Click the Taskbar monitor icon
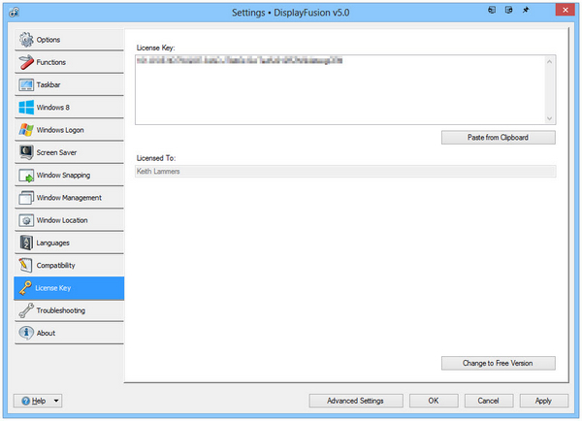The width and height of the screenshot is (582, 421). tap(26, 85)
